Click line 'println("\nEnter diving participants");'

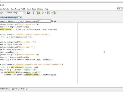(x=25, y=34)
